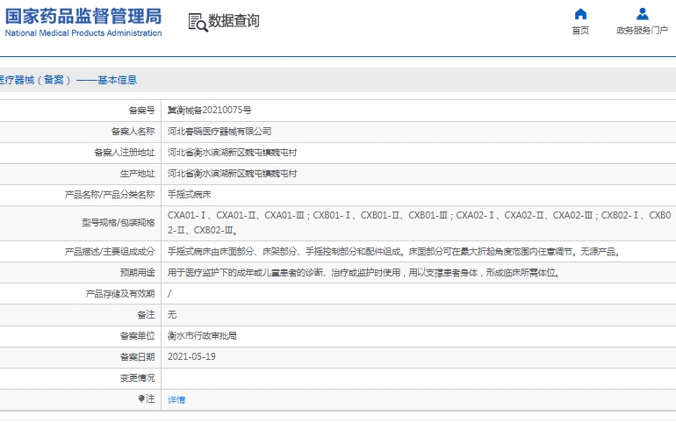Click the 备注 label
Screen dimensions: 676x423
coord(146,315)
